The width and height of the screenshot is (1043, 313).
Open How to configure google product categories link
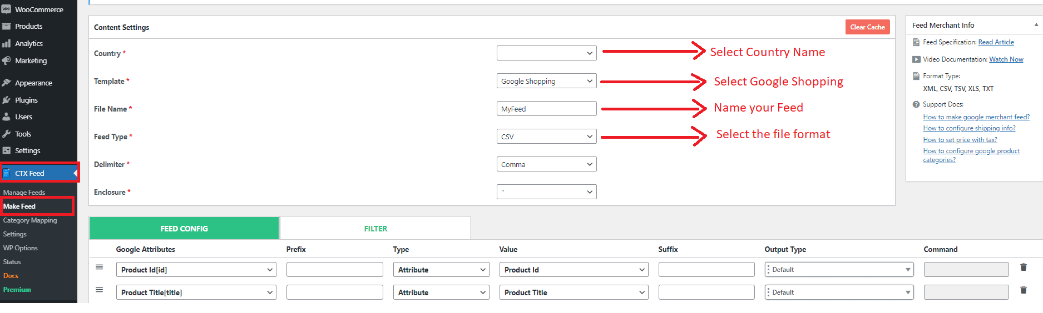[x=971, y=155]
